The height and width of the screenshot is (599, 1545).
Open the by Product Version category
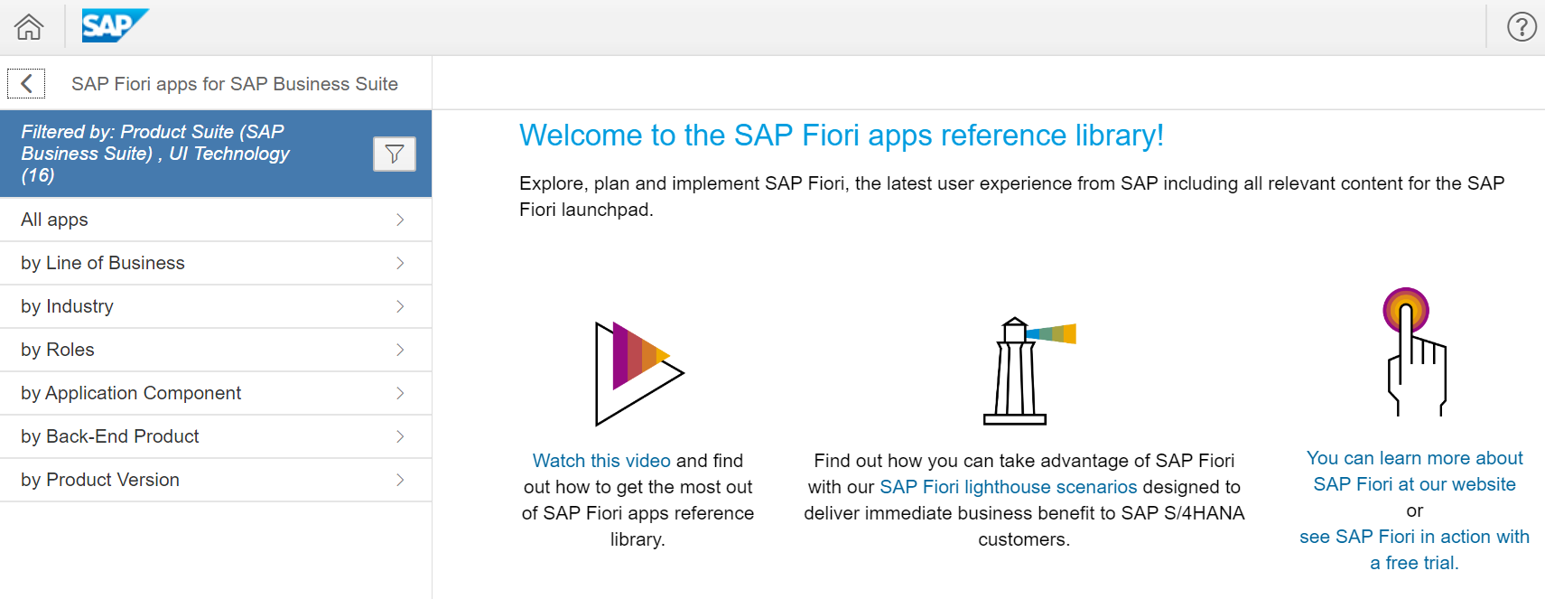[100, 480]
